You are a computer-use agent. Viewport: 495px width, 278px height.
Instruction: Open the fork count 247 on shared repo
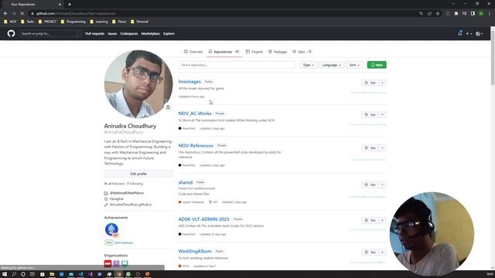click(x=213, y=202)
